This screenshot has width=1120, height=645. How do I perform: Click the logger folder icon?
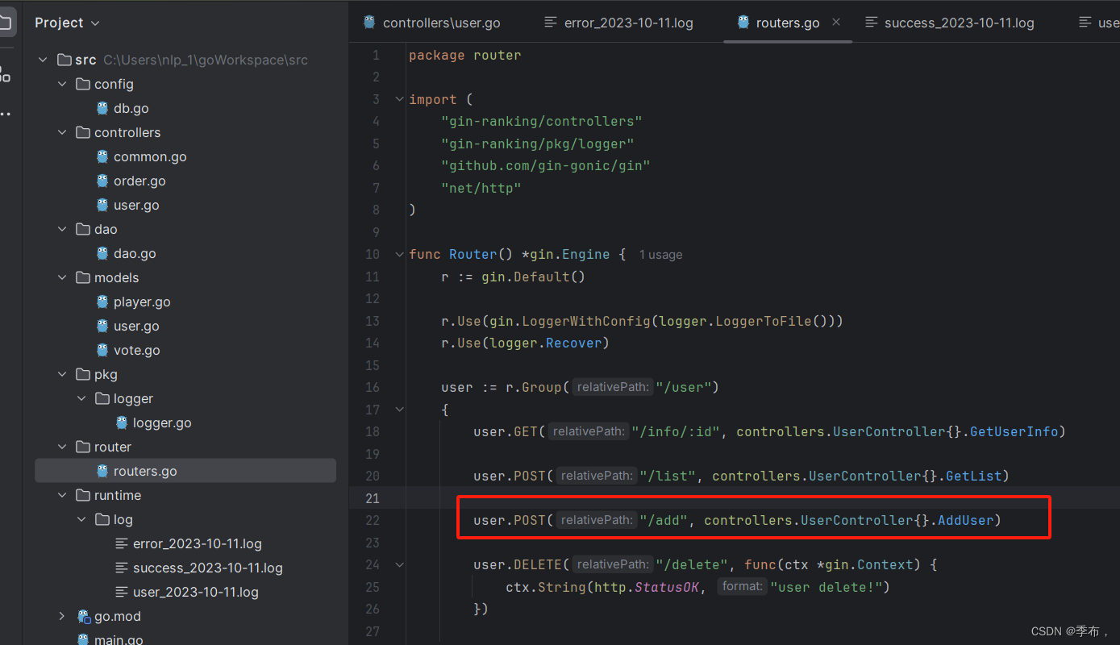[102, 398]
